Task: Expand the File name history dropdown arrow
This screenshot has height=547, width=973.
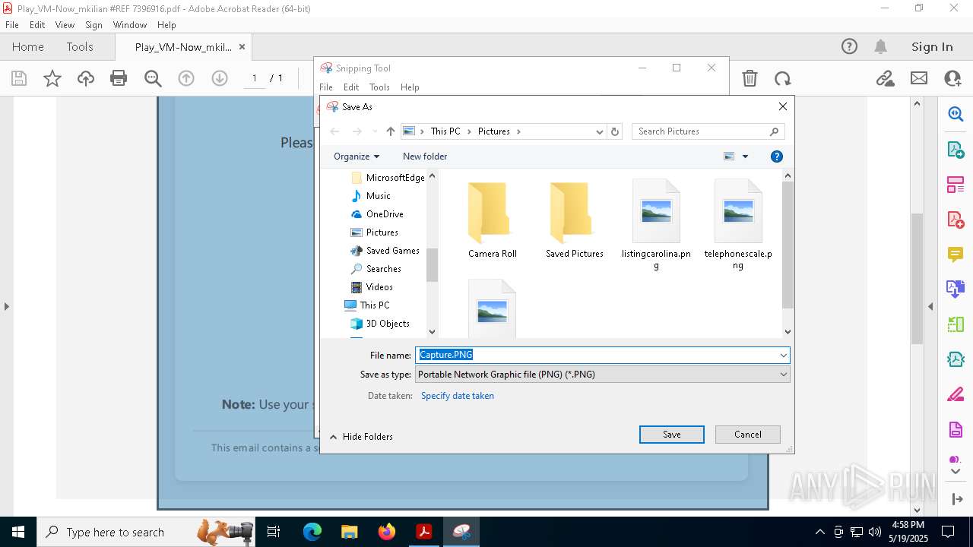Action: point(783,355)
